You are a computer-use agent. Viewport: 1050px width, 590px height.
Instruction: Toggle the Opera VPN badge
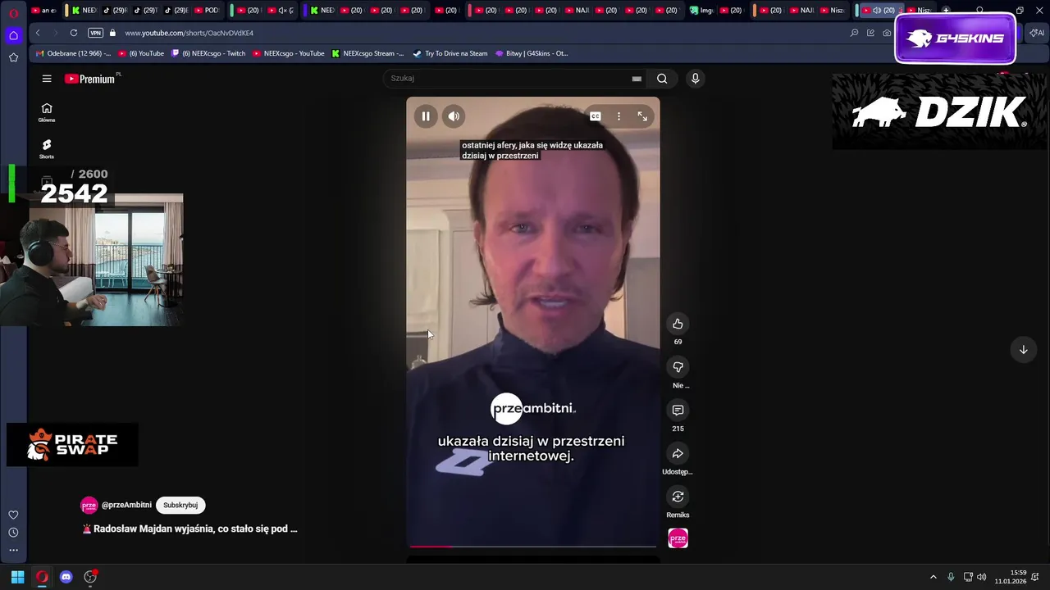coord(95,33)
